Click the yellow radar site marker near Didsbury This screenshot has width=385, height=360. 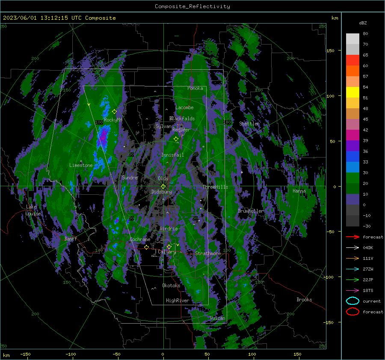[x=163, y=187]
